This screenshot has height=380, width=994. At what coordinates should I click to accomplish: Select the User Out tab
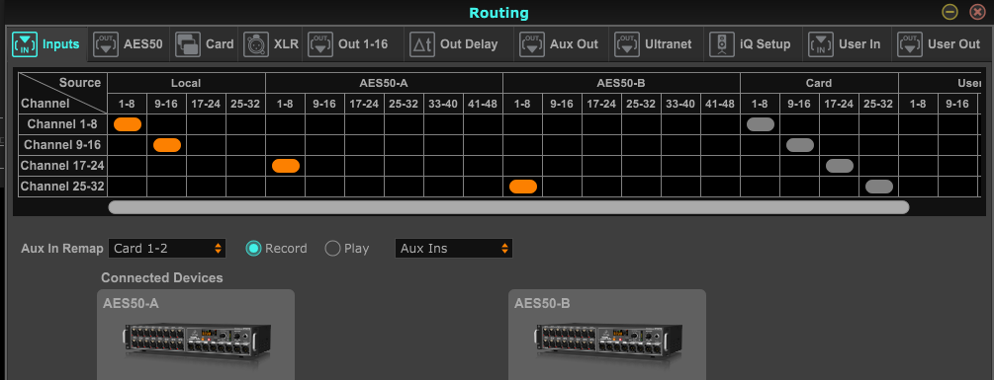[x=942, y=44]
